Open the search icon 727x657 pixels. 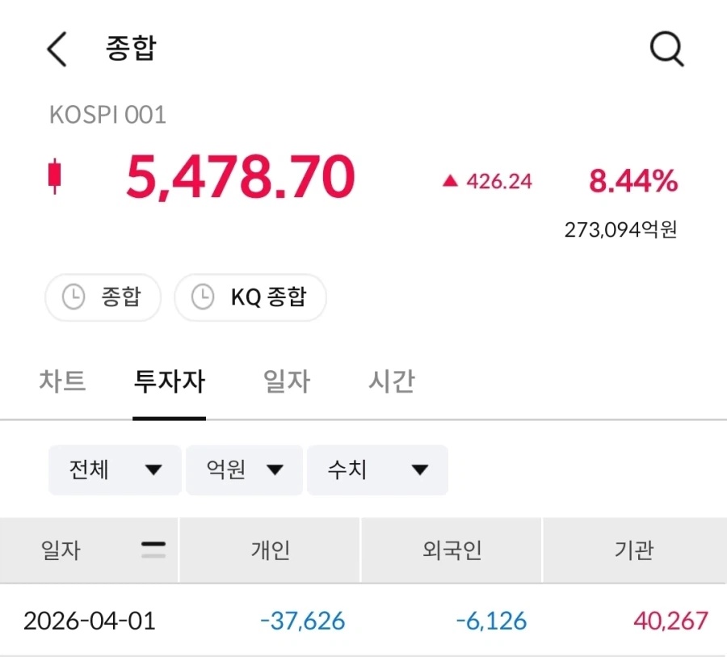point(666,48)
